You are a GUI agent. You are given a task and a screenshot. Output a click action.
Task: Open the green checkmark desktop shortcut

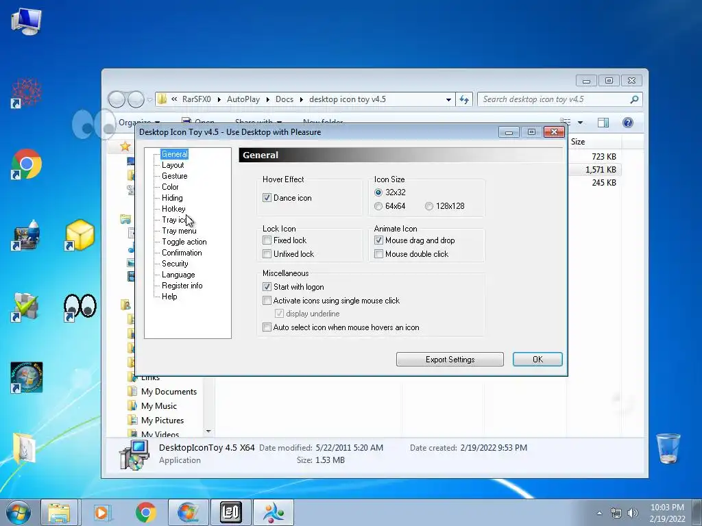coord(26,308)
